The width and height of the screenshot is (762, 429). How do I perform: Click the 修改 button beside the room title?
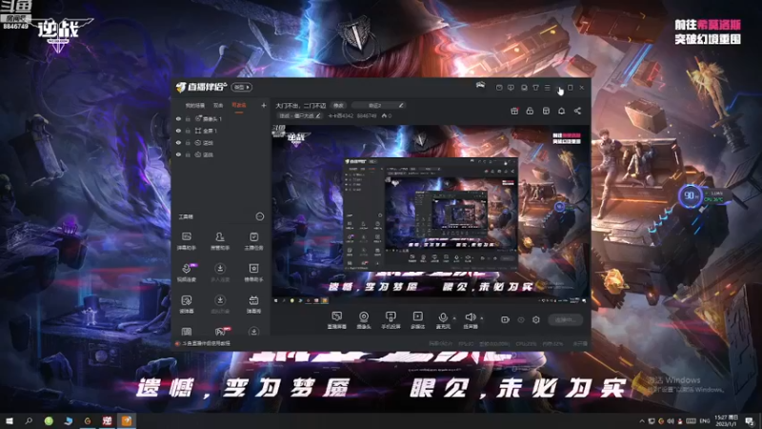coord(338,106)
